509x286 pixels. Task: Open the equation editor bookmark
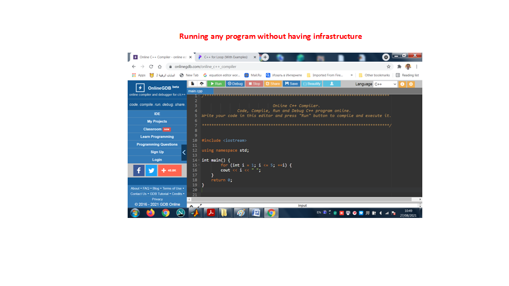point(221,75)
